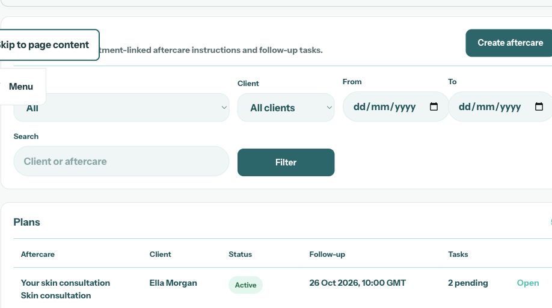Expand the dropdown showing All

click(x=121, y=107)
